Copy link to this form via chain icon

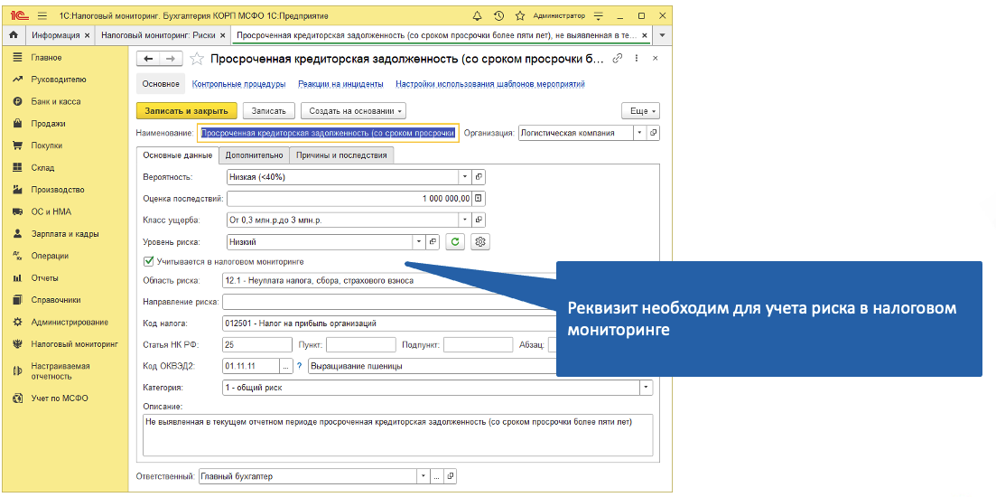pyautogui.click(x=618, y=59)
